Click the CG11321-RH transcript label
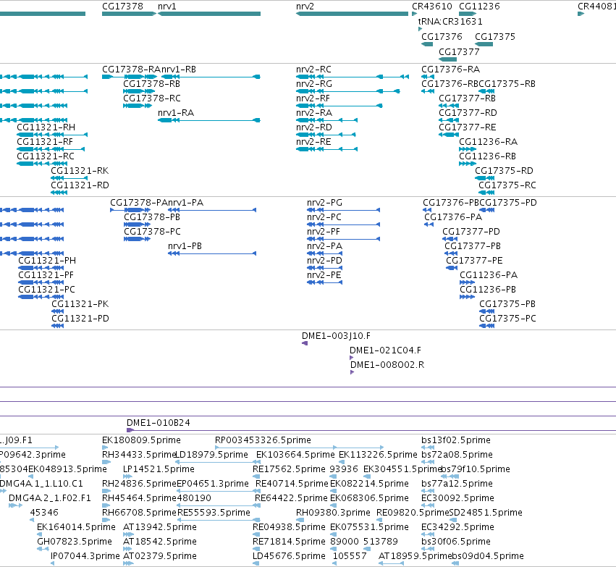Screen dimensions: 616x567 point(46,127)
